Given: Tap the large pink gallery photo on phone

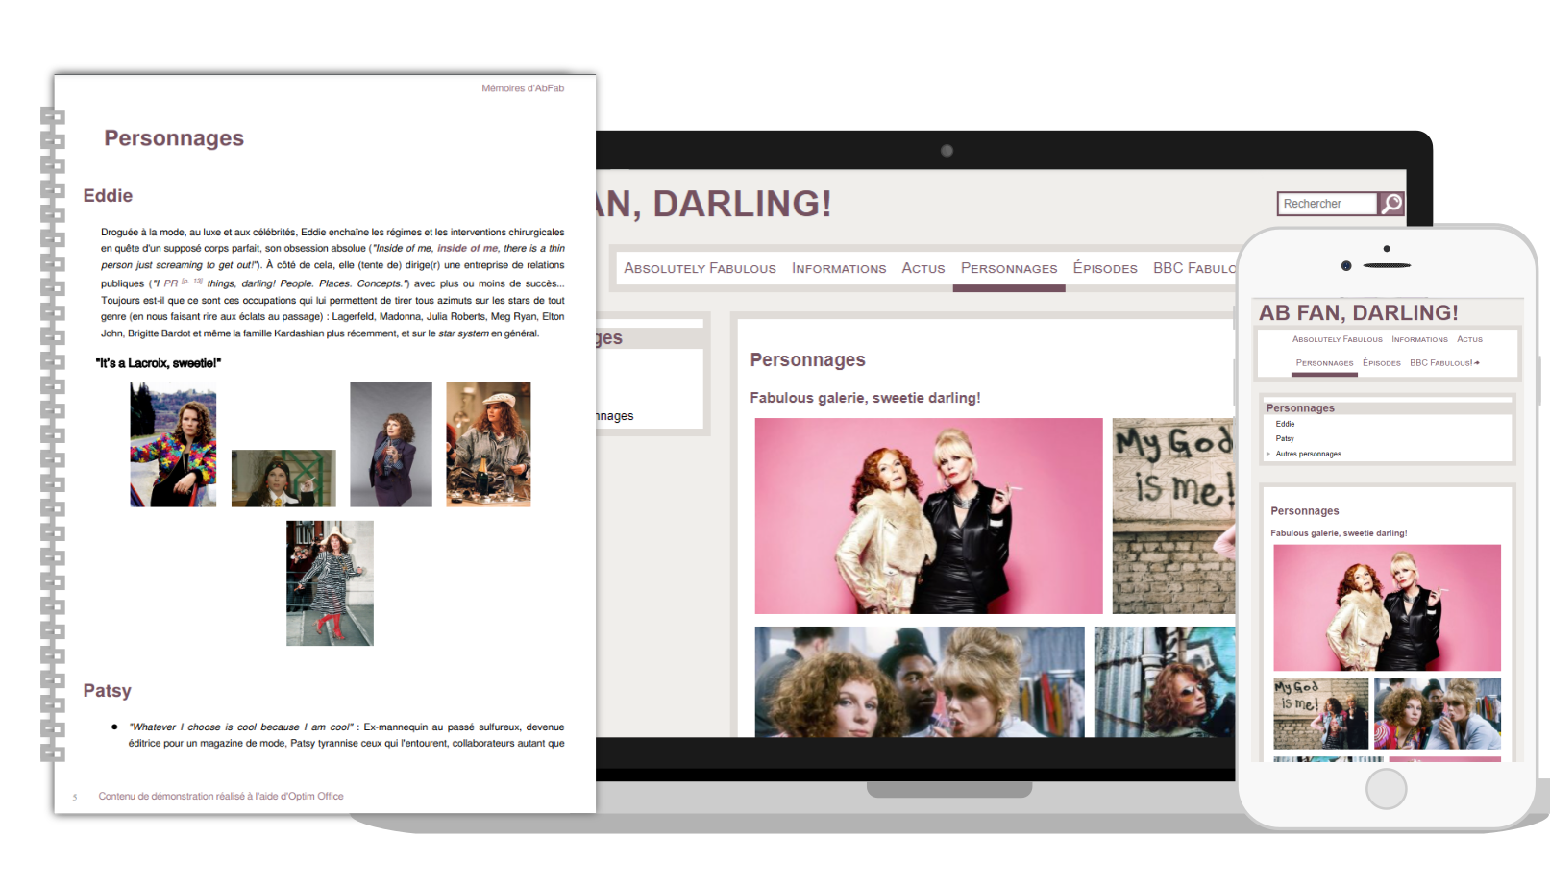Looking at the screenshot, I should coord(1387,607).
